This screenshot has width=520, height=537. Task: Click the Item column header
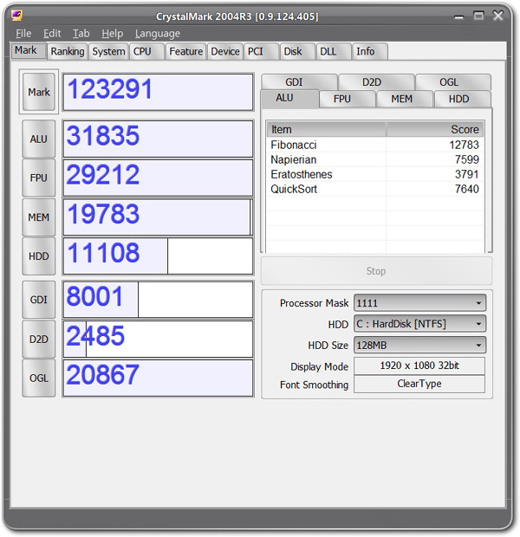327,129
